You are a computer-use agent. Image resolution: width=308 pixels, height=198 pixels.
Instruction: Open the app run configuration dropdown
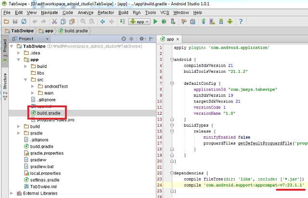point(140,22)
